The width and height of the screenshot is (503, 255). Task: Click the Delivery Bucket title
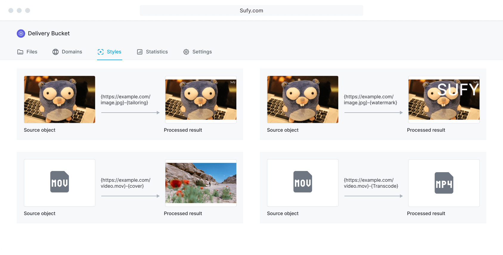(49, 33)
